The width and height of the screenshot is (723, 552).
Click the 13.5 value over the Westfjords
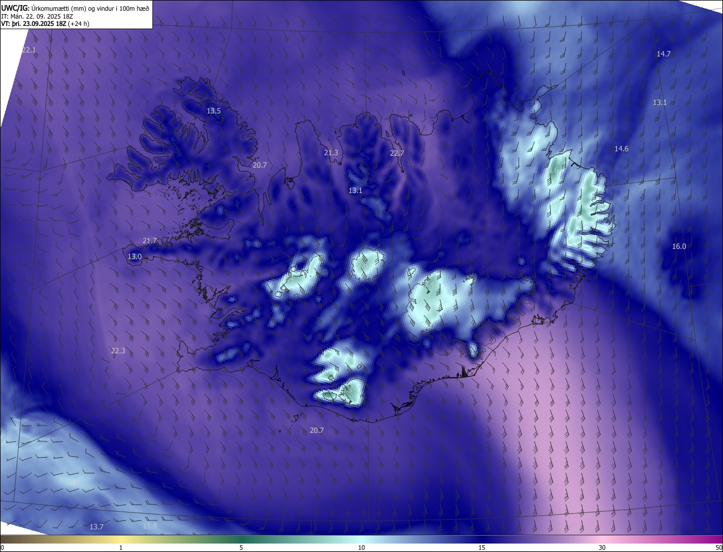pyautogui.click(x=214, y=111)
